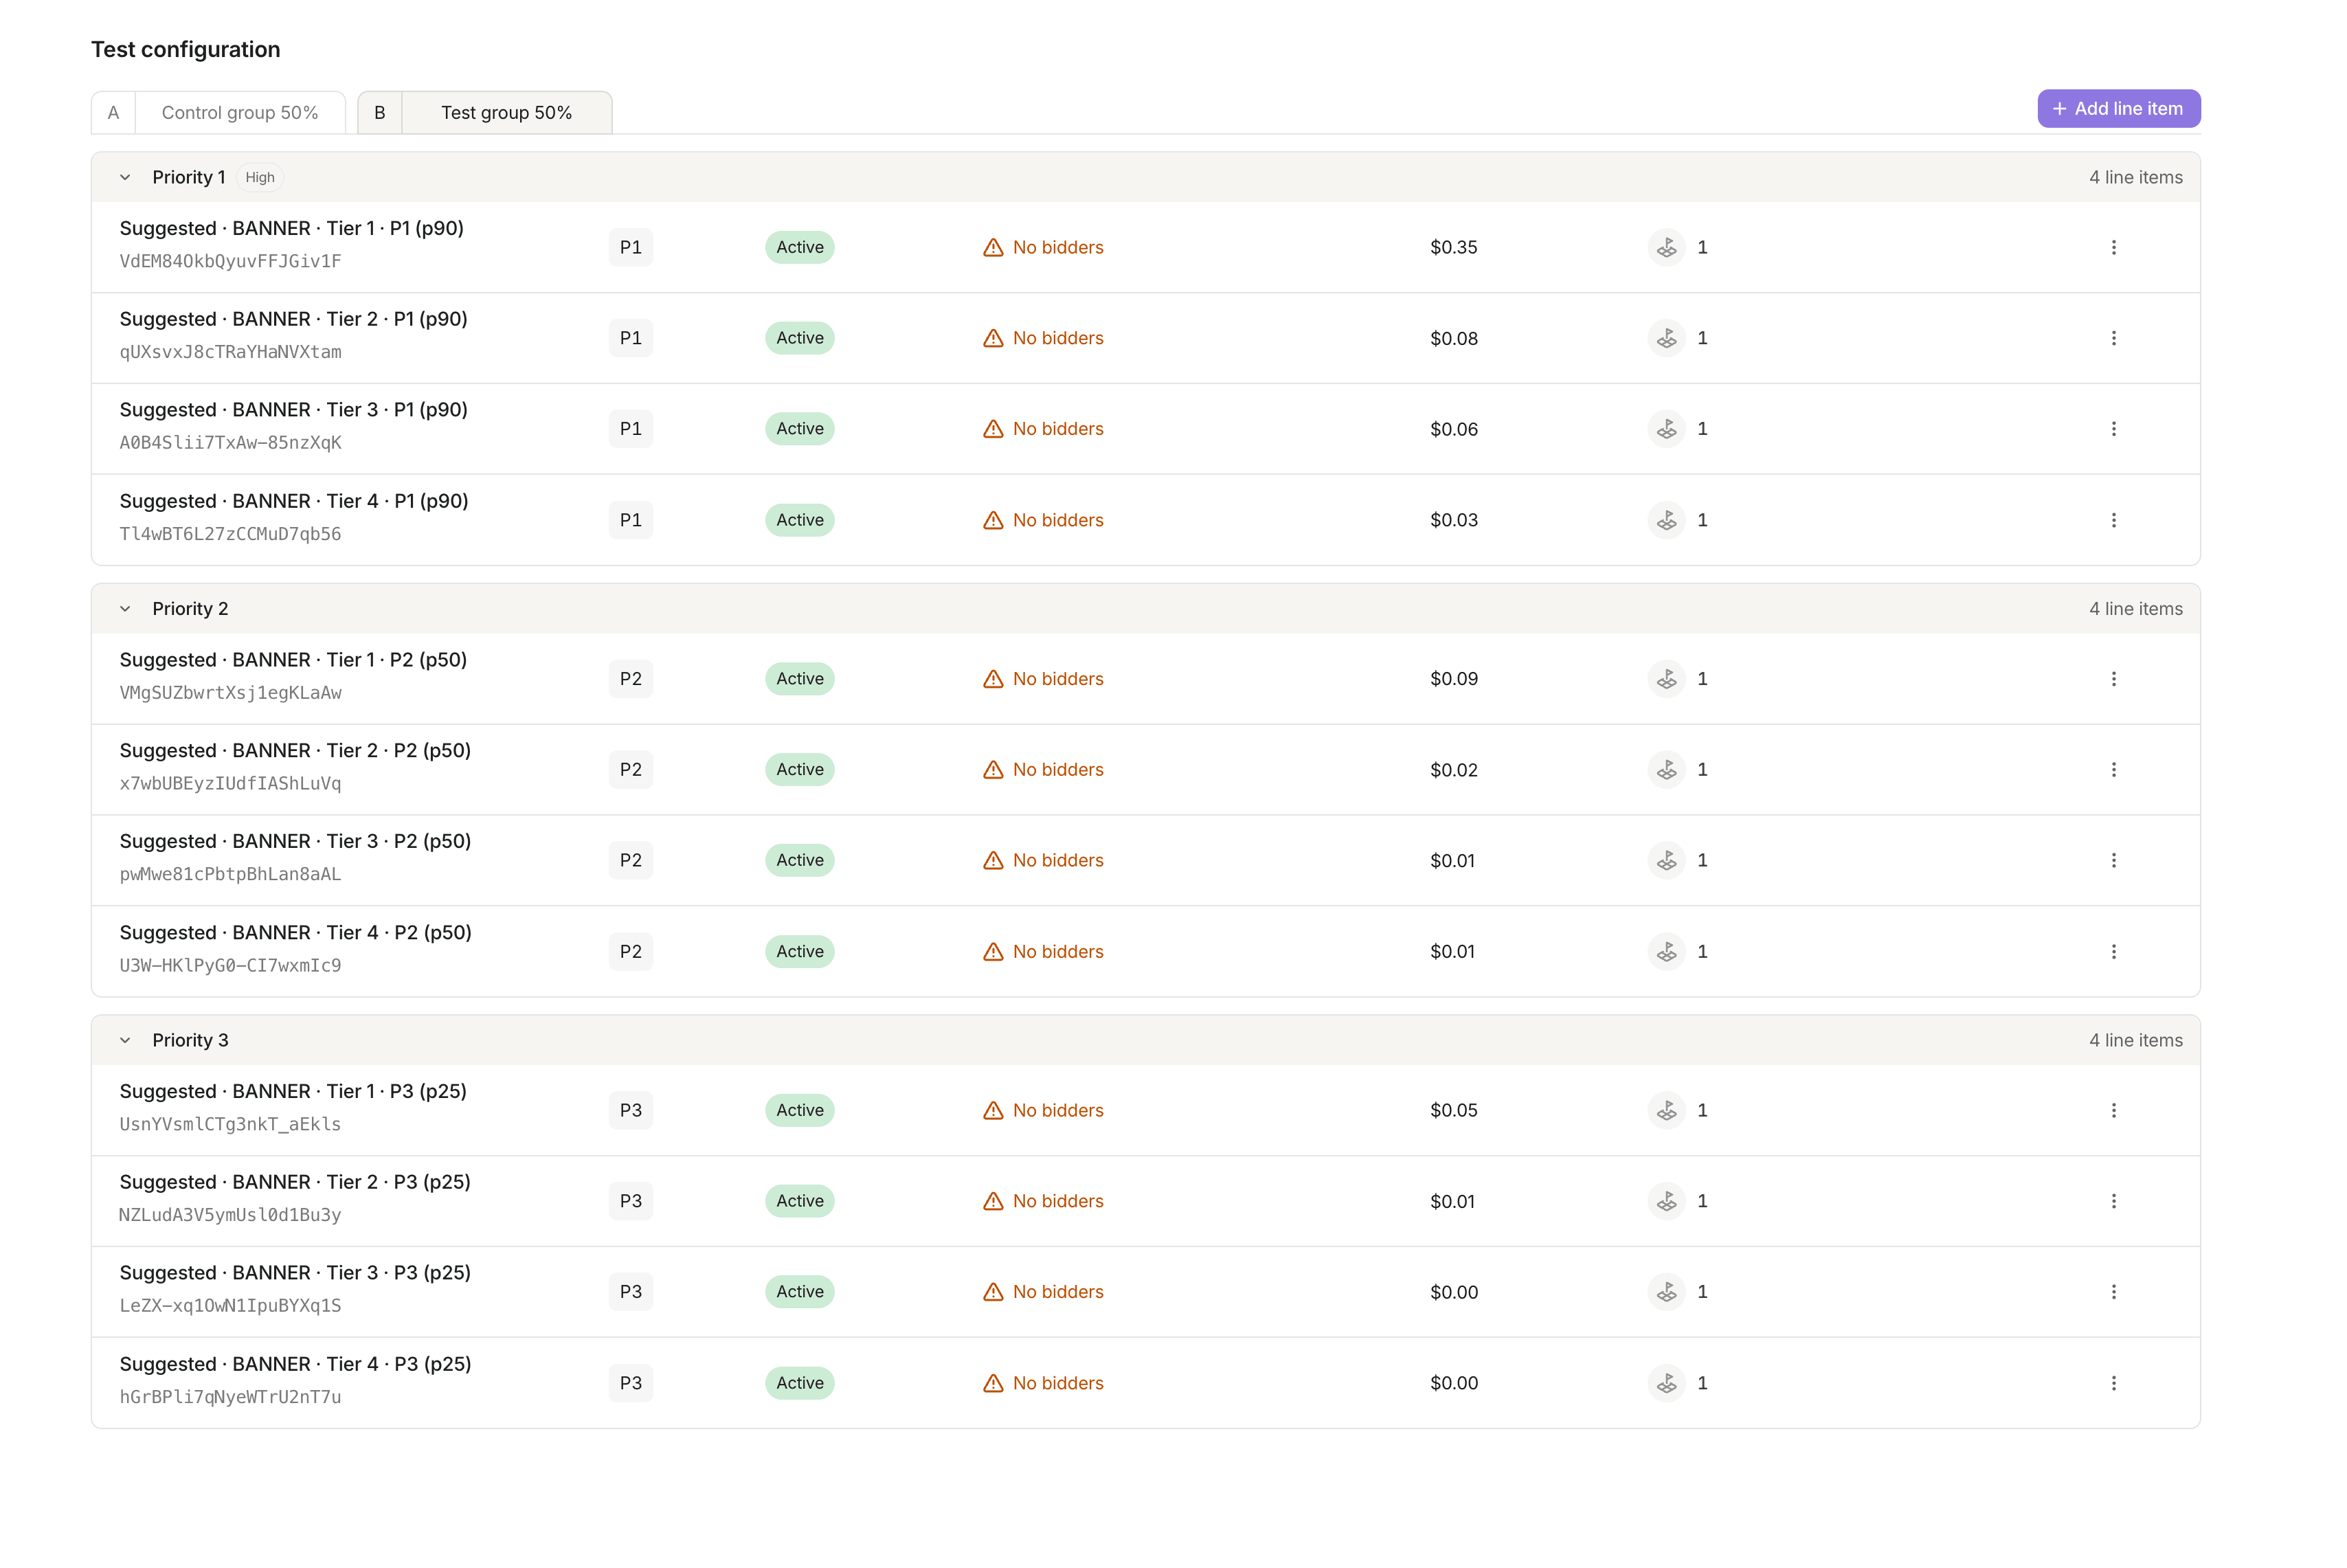Click 4 line items label in Priority 2 header

point(2135,609)
